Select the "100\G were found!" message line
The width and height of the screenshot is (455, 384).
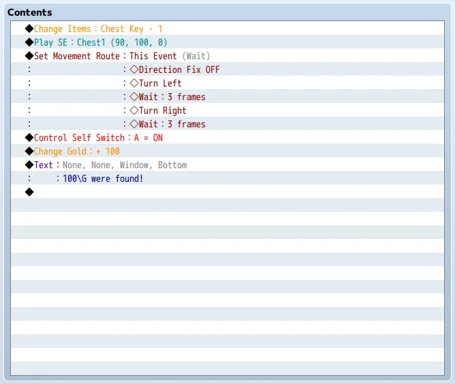click(x=103, y=178)
